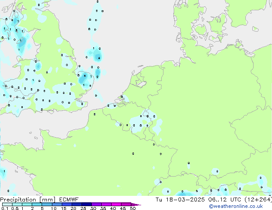Click the '25' legend scale number

tap(83, 208)
